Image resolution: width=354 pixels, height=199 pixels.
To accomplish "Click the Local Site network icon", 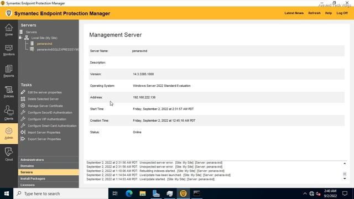I will click(27, 38).
